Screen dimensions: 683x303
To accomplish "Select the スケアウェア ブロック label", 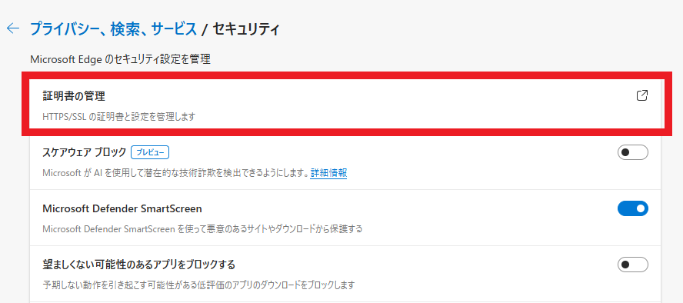I will tap(85, 152).
